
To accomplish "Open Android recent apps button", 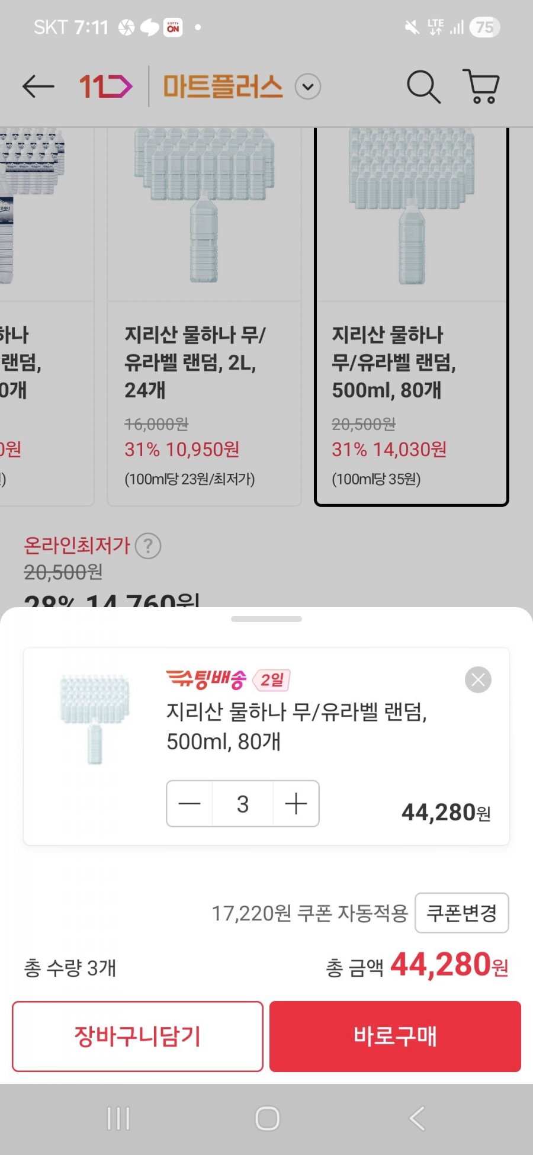I will point(118,1119).
